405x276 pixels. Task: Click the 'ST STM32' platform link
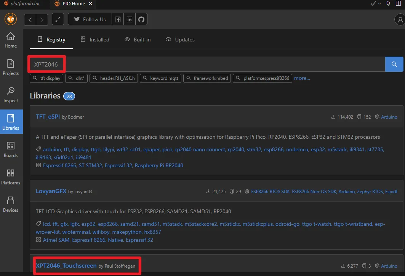pyautogui.click(x=90, y=165)
